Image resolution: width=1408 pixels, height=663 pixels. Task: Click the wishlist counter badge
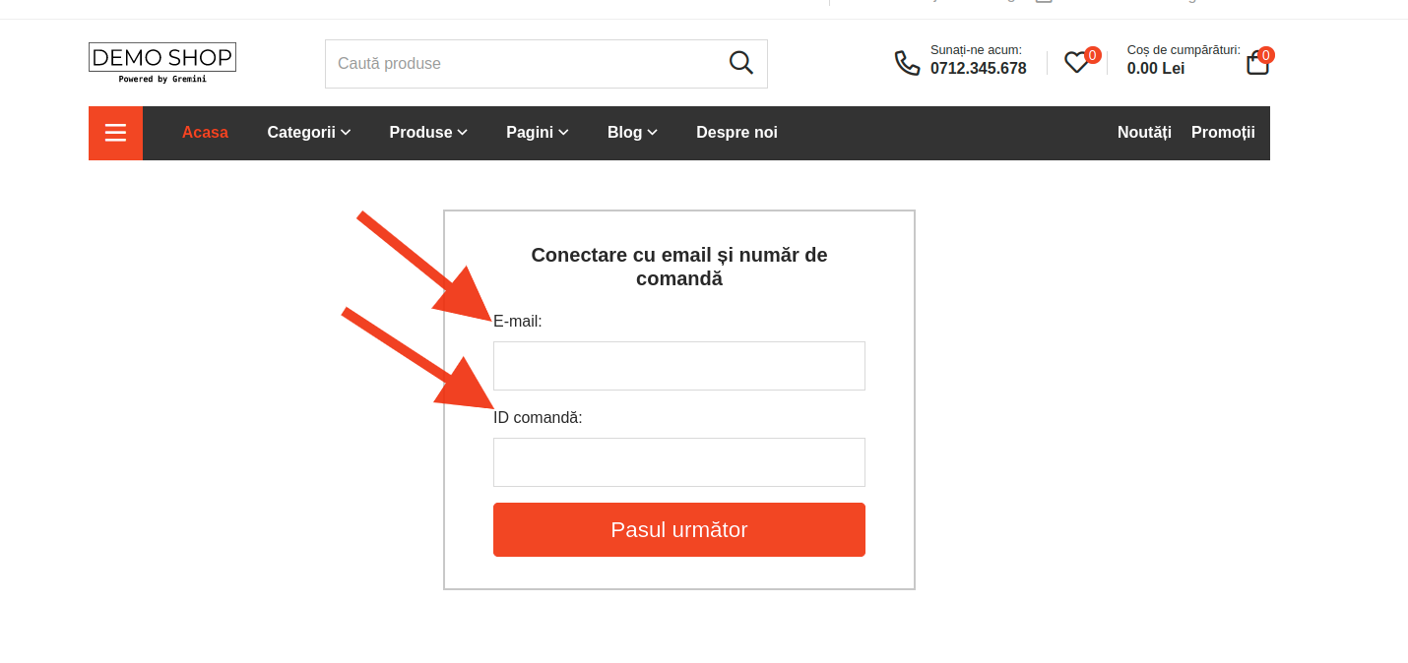(1092, 55)
